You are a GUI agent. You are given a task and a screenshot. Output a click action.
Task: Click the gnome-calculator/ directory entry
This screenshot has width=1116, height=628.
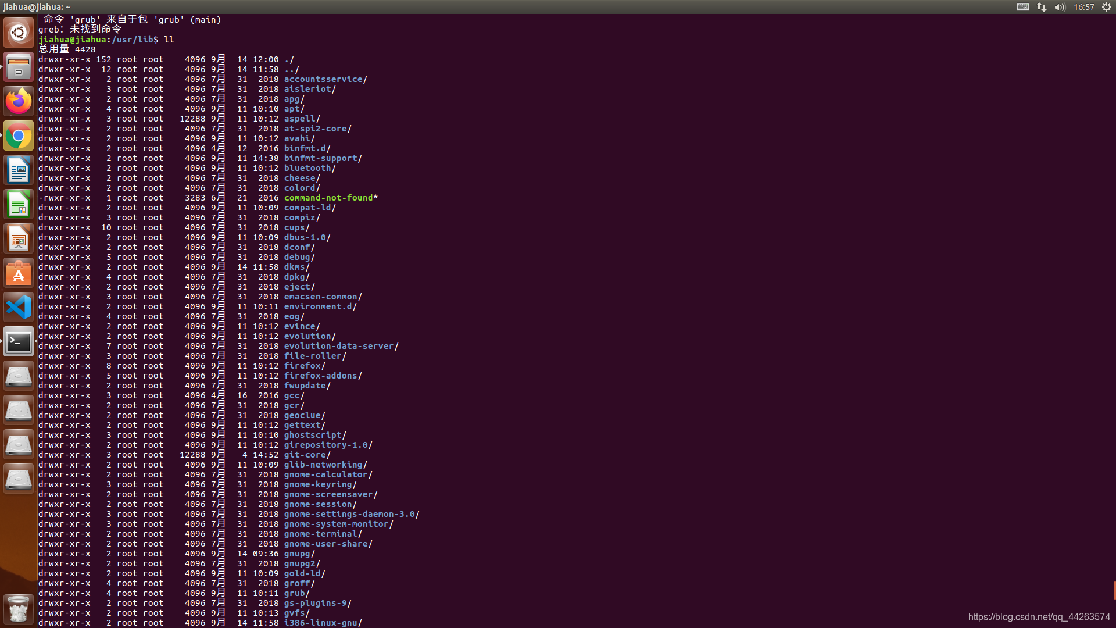point(328,474)
